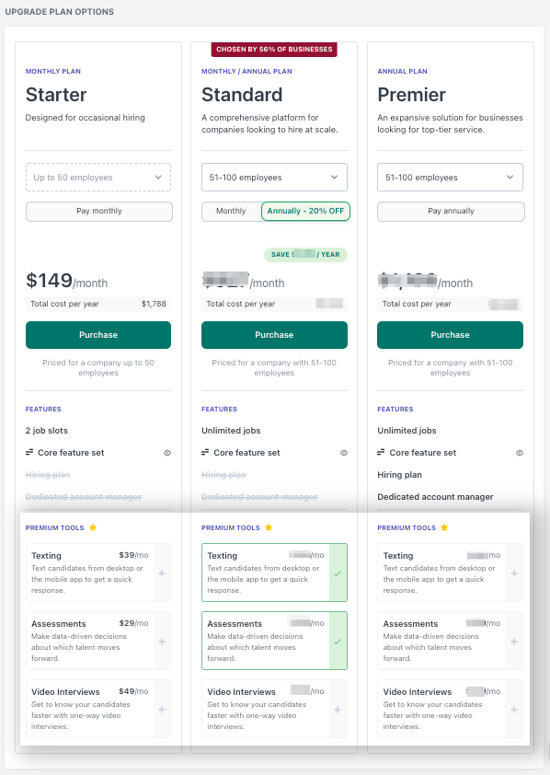
Task: Click the checkmark on Standard's Texting tool
Action: point(338,572)
